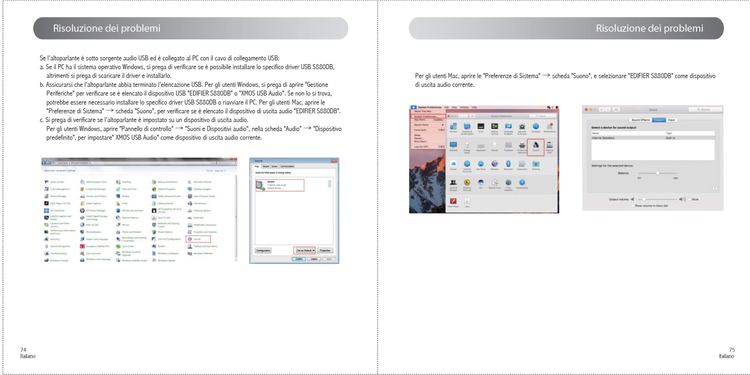Open the Keyboard item in Windows Control Panel
The image size is (750, 375).
(195, 218)
